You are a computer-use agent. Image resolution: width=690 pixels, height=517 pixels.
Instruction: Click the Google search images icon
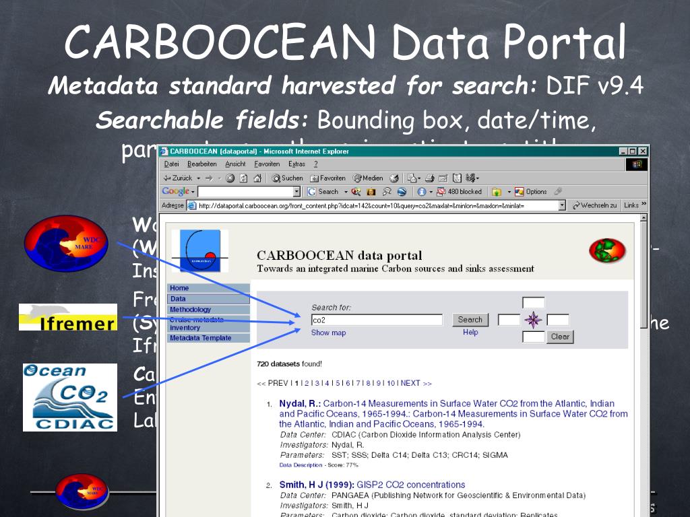pos(371,192)
